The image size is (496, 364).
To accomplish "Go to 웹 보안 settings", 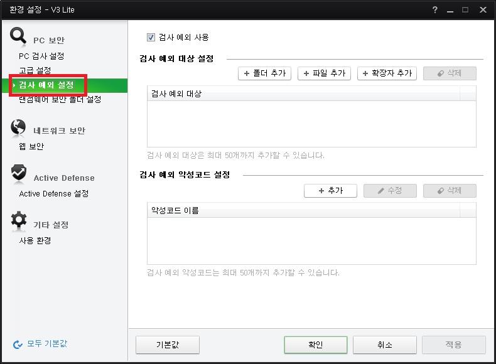I will (31, 146).
